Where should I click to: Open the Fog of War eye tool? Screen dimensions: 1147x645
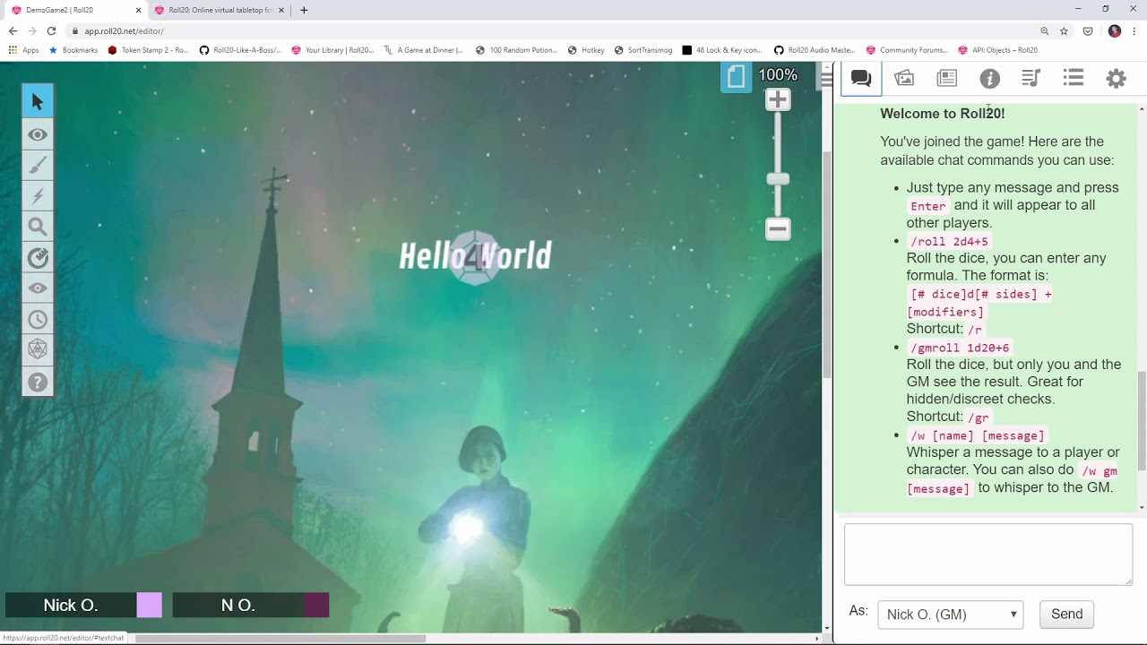(38, 288)
